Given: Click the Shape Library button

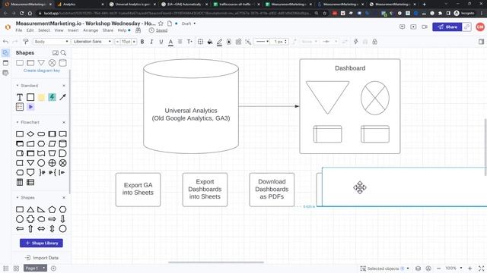Looking at the screenshot, I should click(x=41, y=243).
